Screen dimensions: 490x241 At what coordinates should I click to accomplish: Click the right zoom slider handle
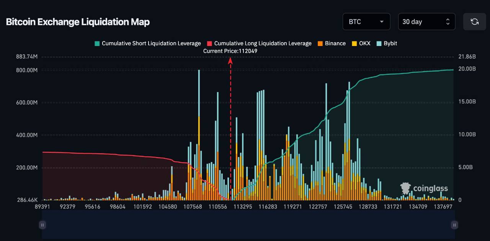pyautogui.click(x=454, y=225)
